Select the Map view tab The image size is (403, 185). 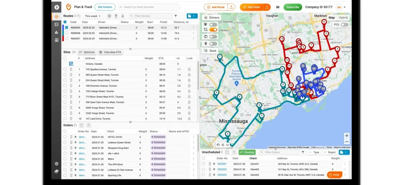coord(332,18)
